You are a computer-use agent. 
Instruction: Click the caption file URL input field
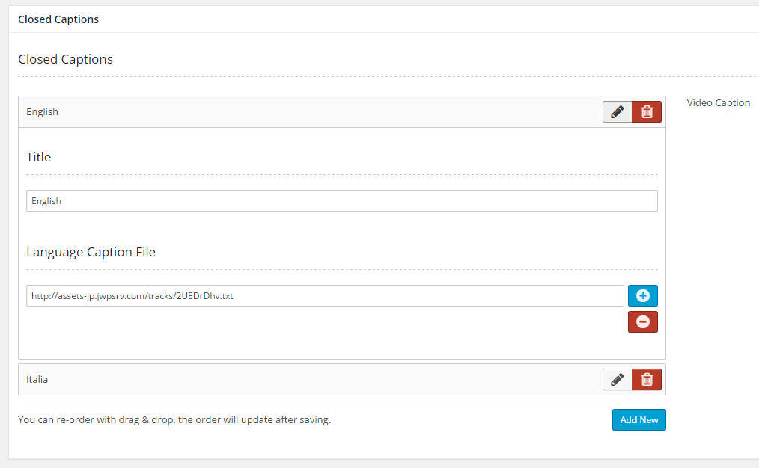tap(325, 296)
